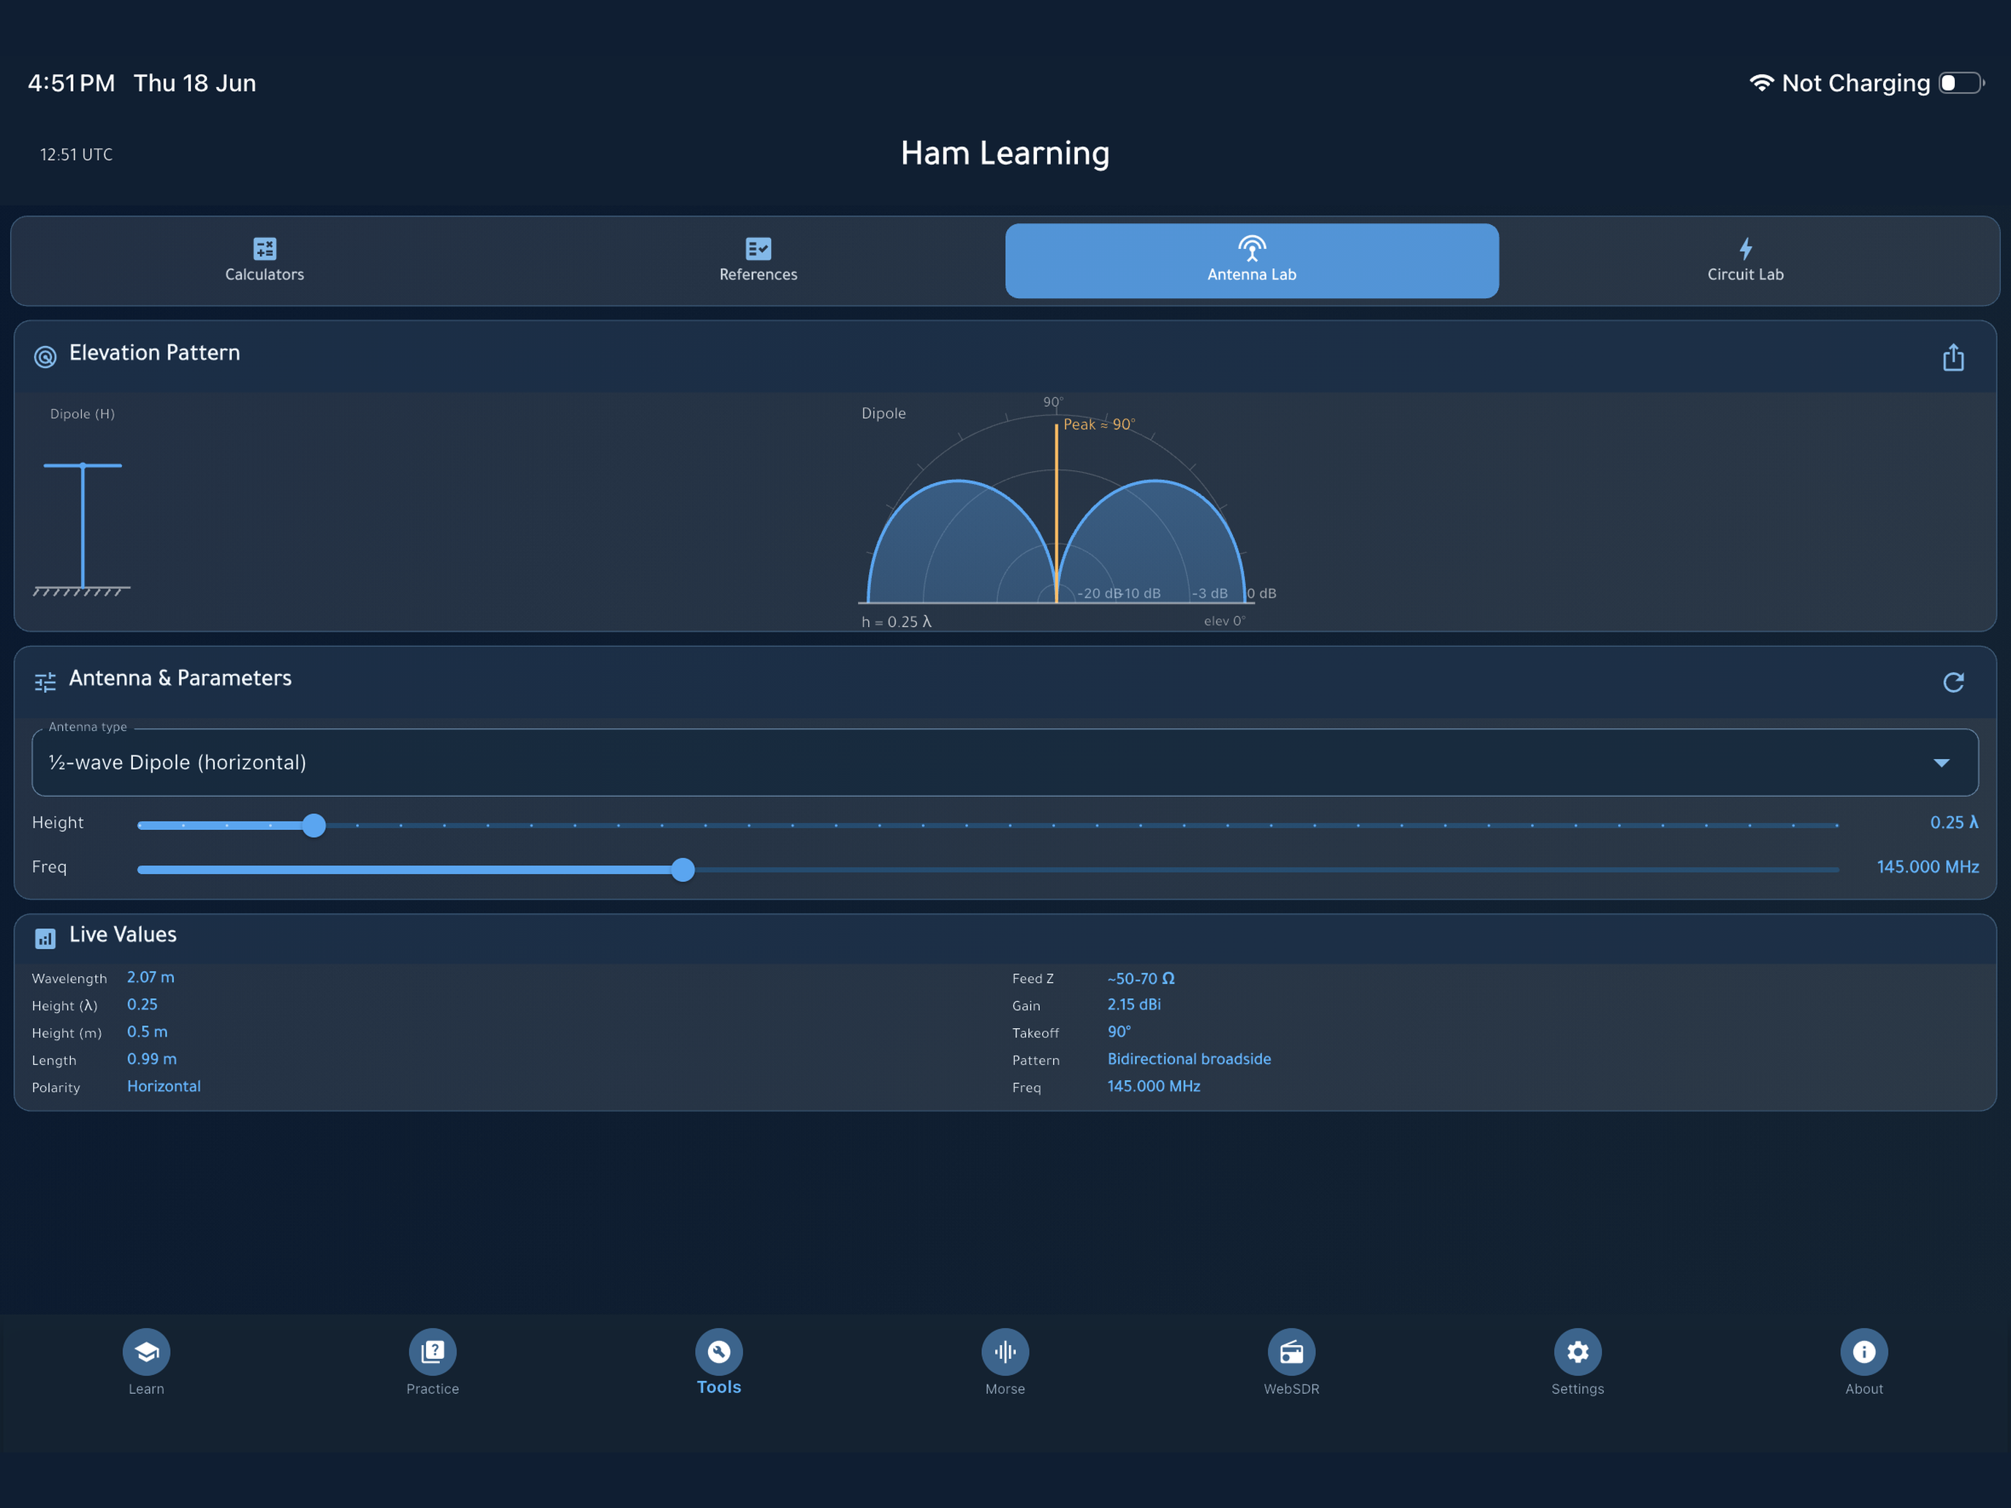Image resolution: width=2011 pixels, height=1508 pixels.
Task: Click the Height (λ) value '0.25'
Action: pyautogui.click(x=142, y=1005)
